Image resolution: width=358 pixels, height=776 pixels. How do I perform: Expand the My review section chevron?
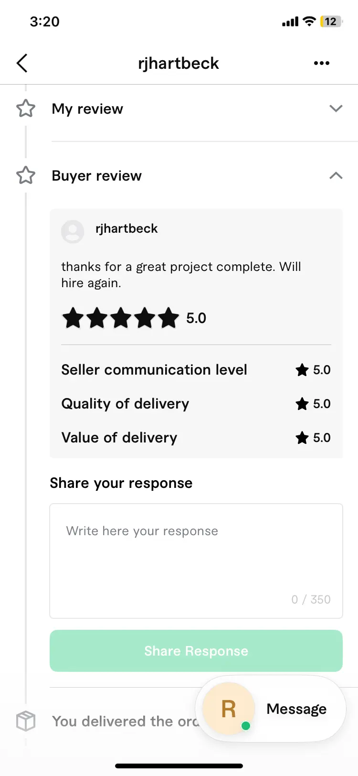(336, 108)
